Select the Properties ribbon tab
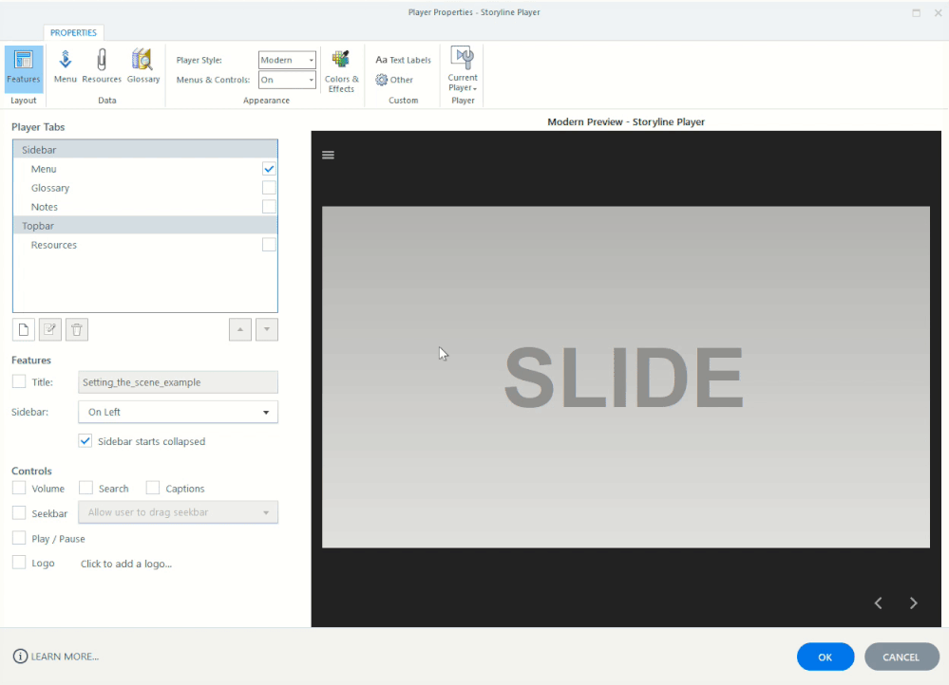 coord(73,32)
